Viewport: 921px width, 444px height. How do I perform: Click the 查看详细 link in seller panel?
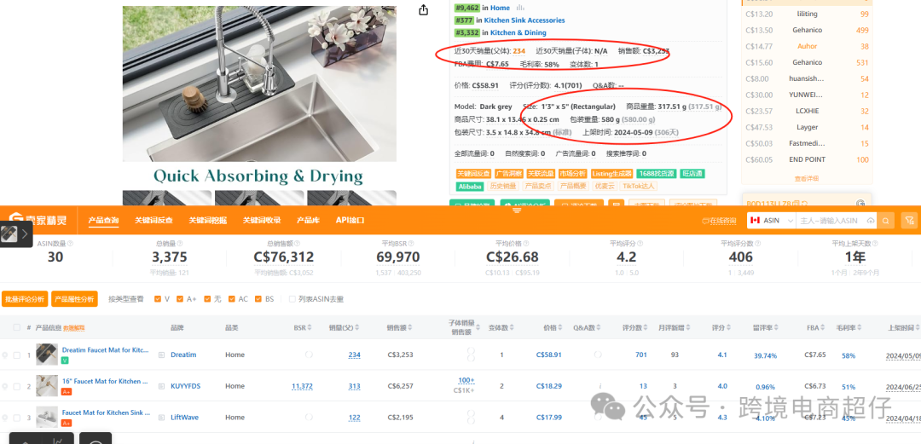pos(807,179)
